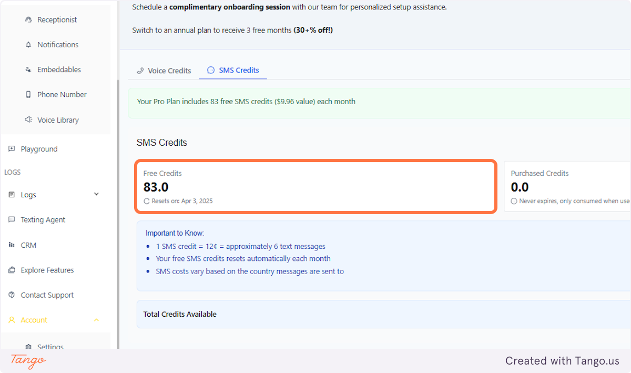This screenshot has height=373, width=631.
Task: Open the Created with Tango.us link
Action: (x=562, y=361)
